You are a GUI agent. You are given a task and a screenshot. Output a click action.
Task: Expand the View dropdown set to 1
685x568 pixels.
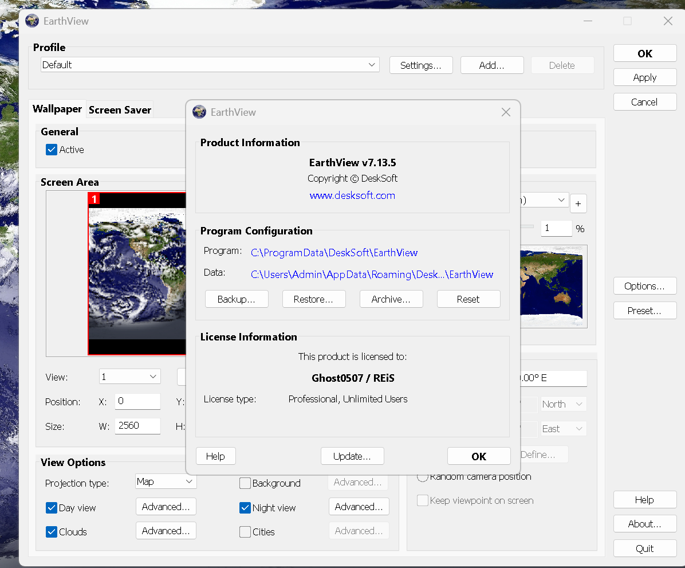click(x=130, y=377)
